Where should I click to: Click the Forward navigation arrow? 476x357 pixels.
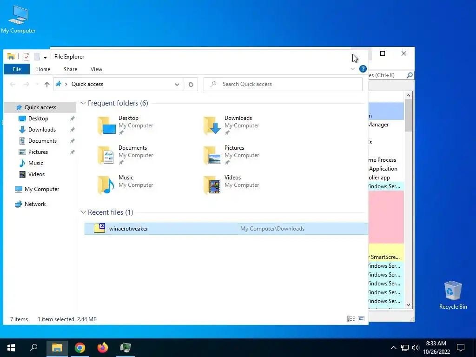pyautogui.click(x=26, y=85)
